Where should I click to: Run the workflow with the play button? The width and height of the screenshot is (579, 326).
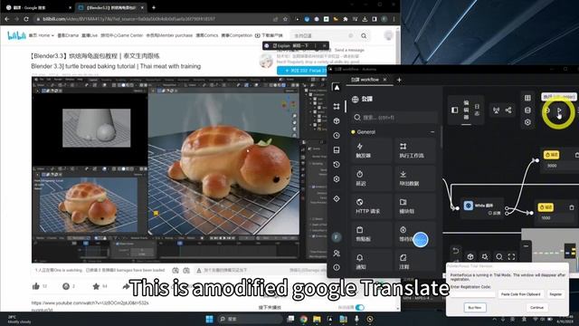pos(559,110)
